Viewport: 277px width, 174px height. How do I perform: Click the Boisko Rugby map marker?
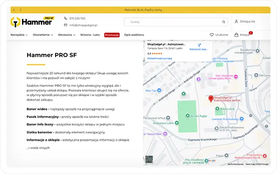[x=187, y=116]
